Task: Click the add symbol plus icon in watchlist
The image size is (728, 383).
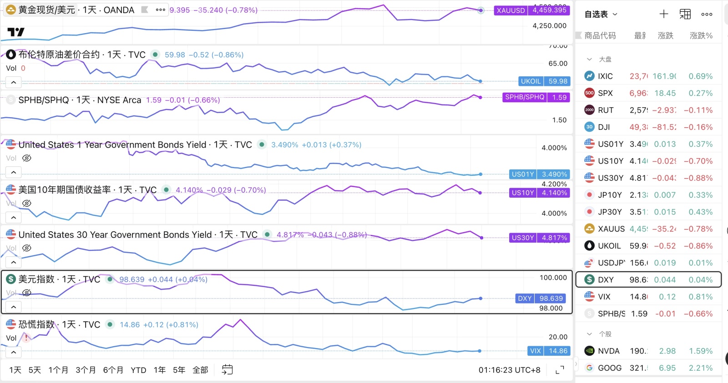Action: pos(664,14)
